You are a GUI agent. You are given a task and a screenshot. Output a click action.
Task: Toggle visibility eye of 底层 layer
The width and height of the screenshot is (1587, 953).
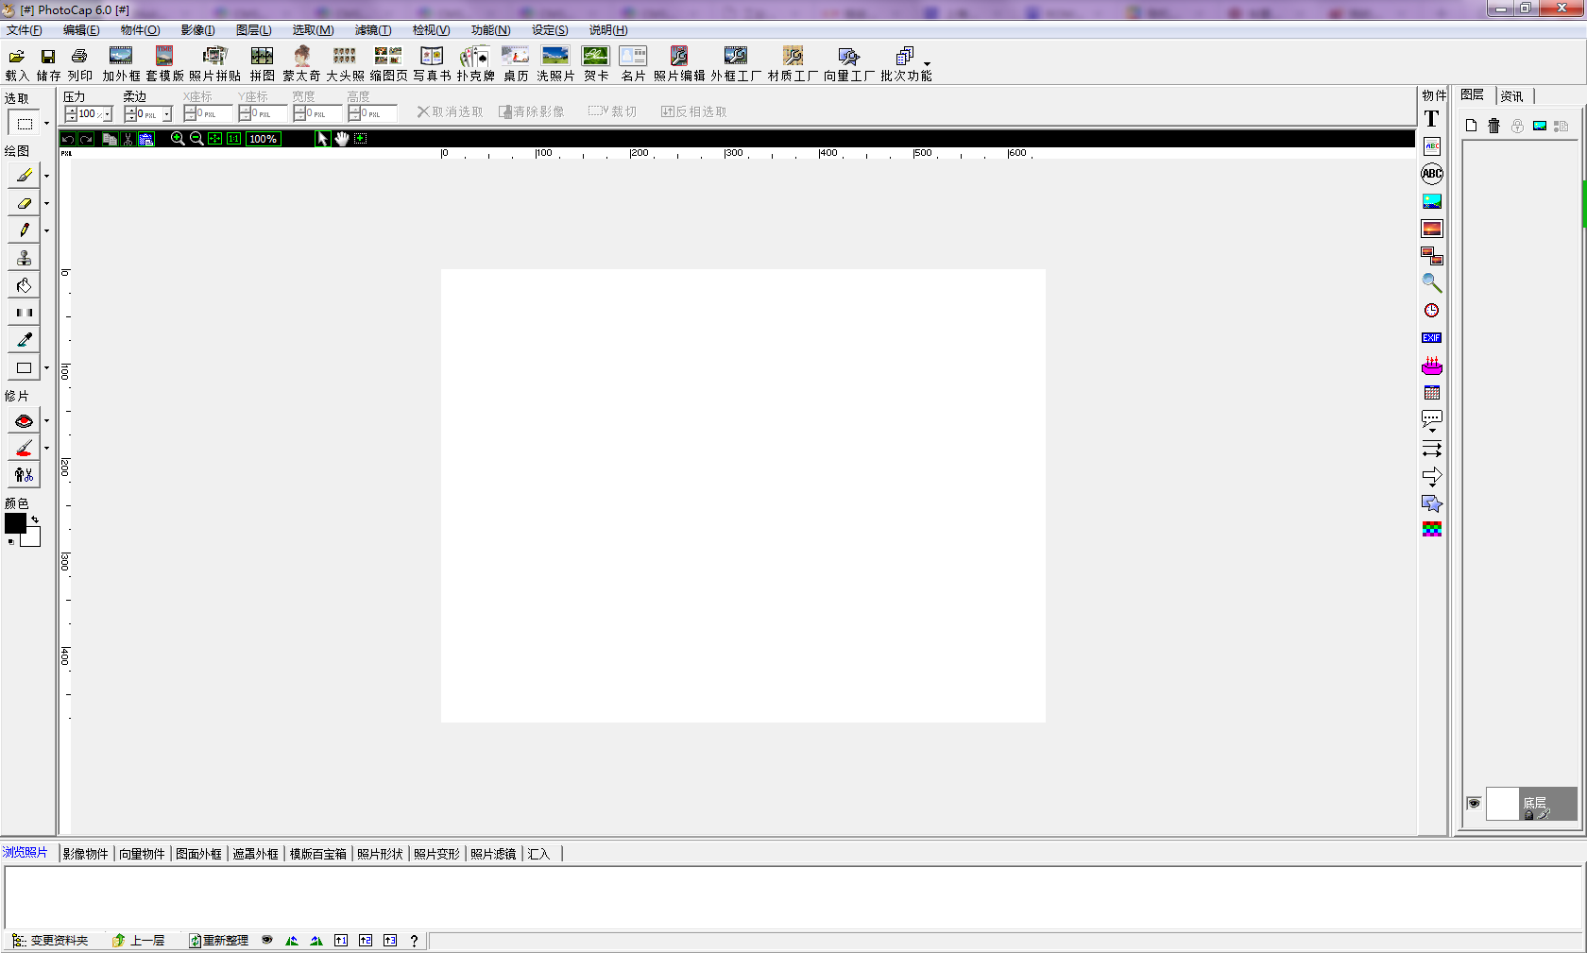point(1474,803)
